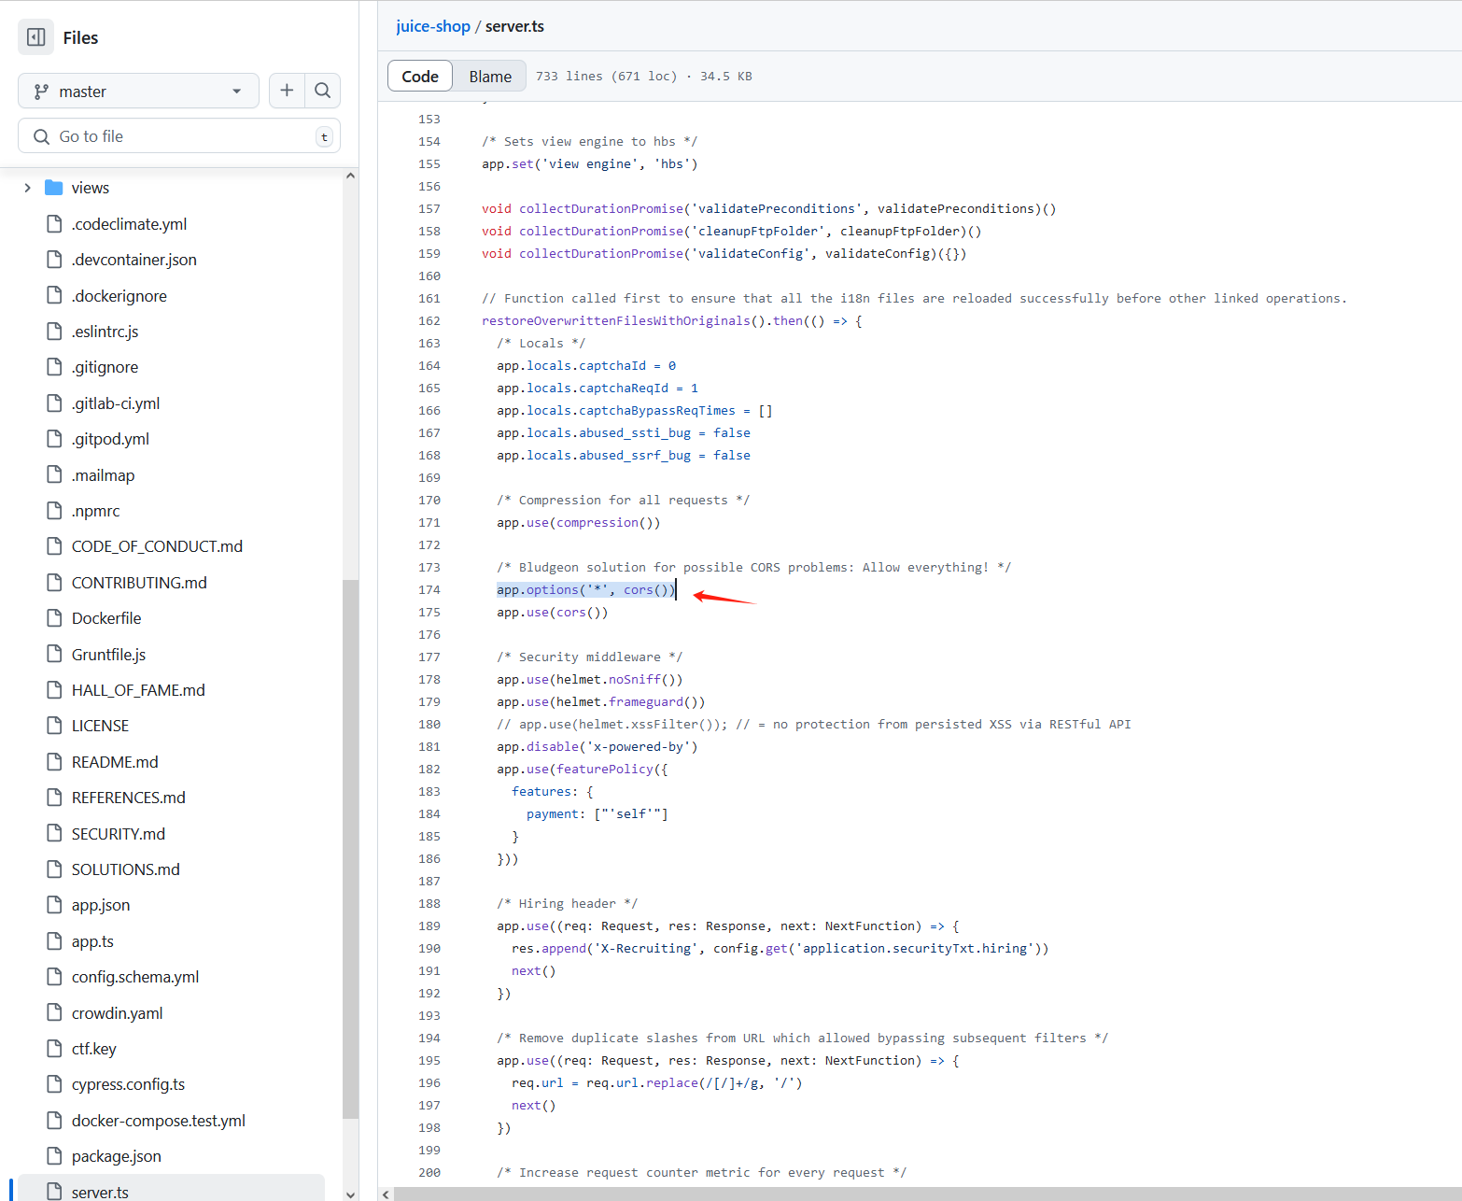Click the server.ts breadcrumb title
1462x1201 pixels.
(x=514, y=26)
